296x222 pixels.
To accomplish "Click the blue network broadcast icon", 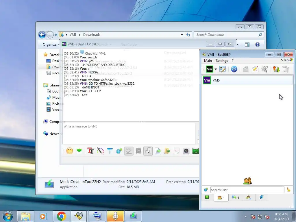I will 234,69.
